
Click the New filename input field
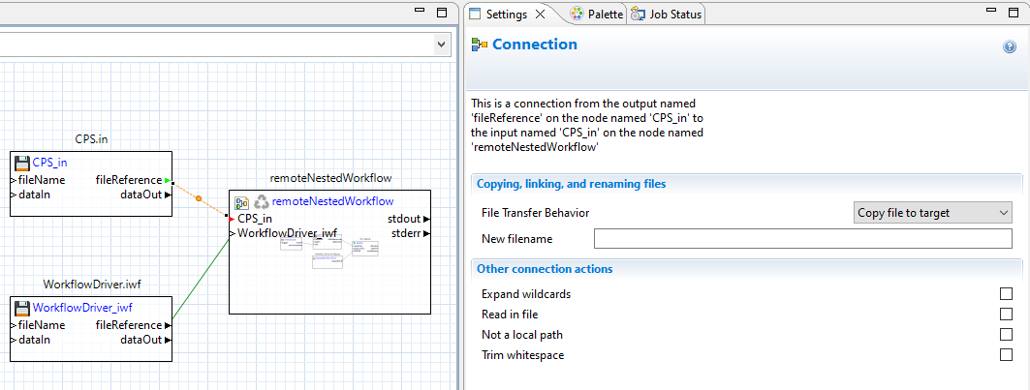point(802,239)
